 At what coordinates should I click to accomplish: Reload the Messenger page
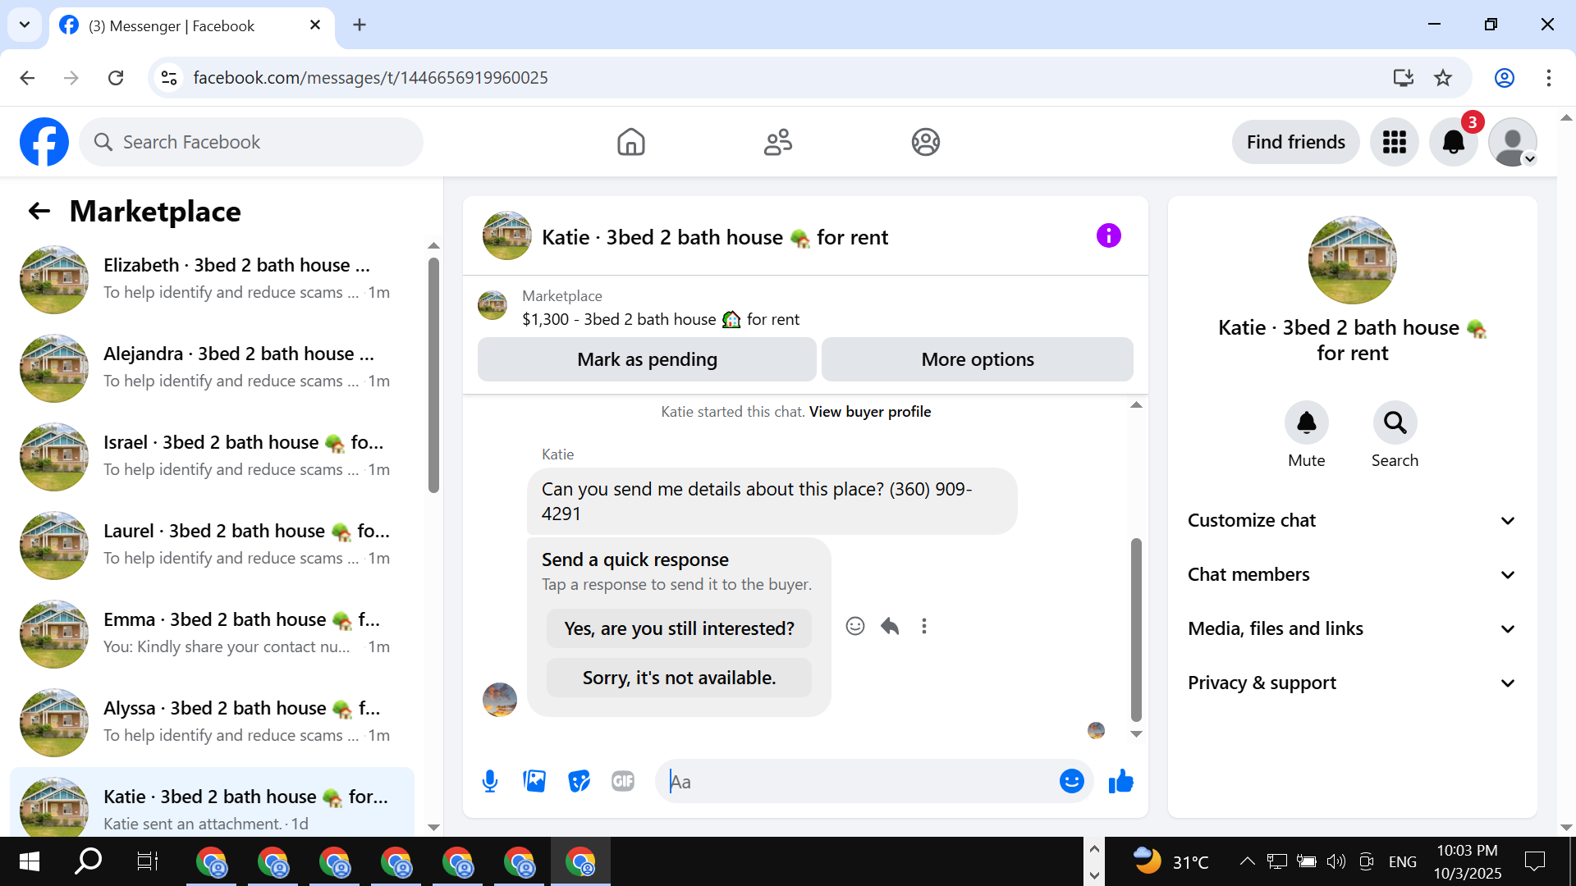point(116,78)
